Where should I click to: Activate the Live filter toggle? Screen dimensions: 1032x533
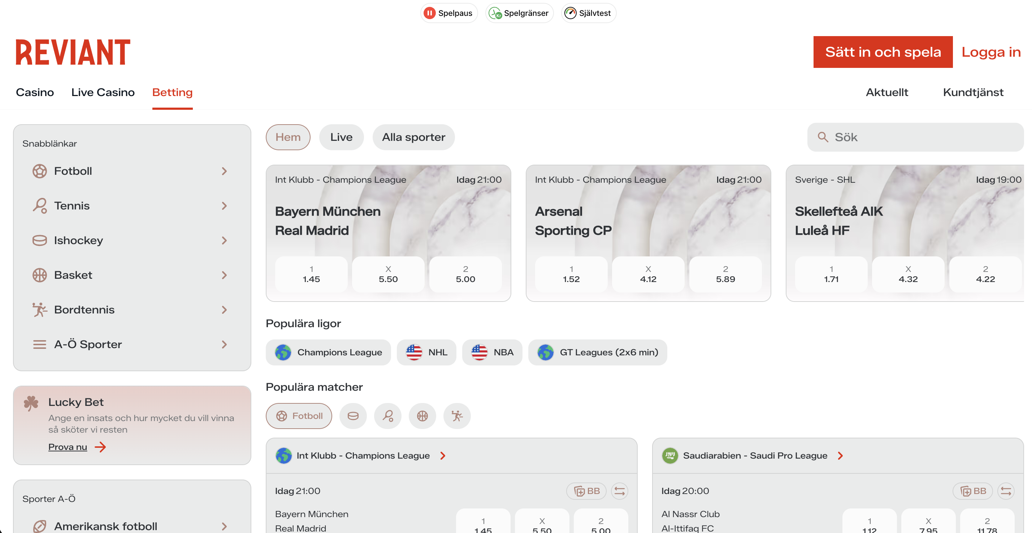[x=341, y=137]
